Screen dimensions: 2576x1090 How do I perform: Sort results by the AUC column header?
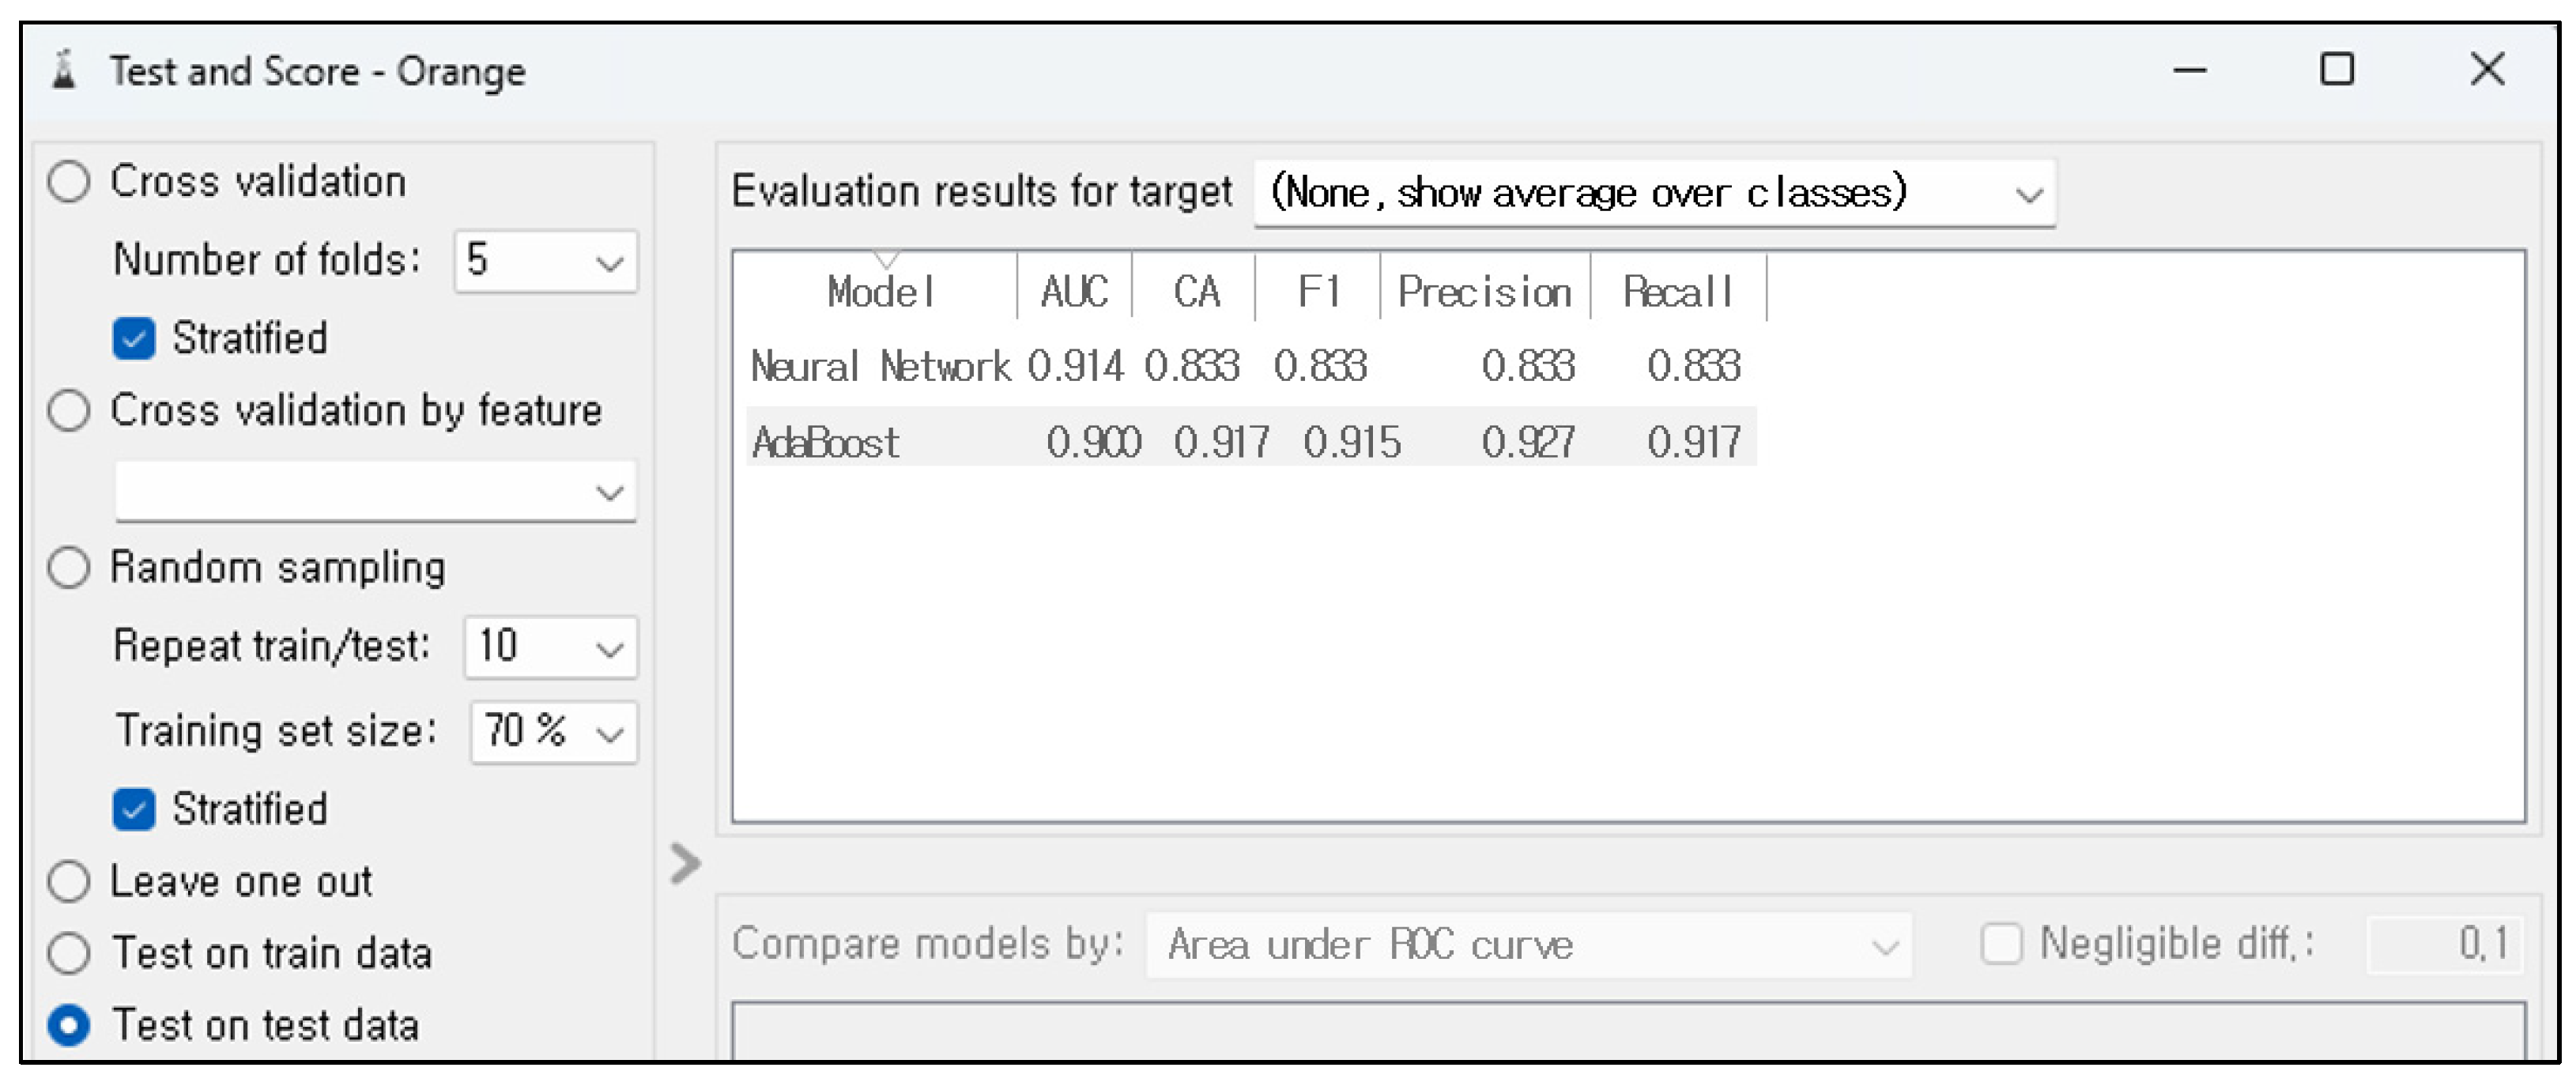pos(1074,292)
